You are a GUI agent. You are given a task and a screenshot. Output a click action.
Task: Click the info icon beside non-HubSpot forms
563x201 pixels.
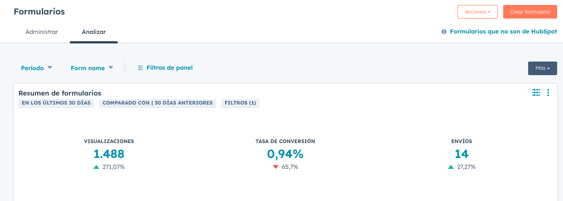click(444, 32)
